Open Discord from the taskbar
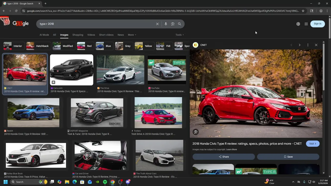The height and width of the screenshot is (186, 331). 128,182
